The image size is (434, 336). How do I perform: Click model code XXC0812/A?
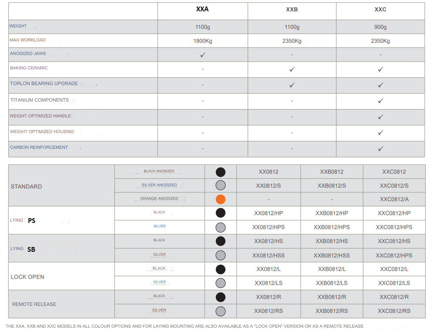tap(394, 199)
